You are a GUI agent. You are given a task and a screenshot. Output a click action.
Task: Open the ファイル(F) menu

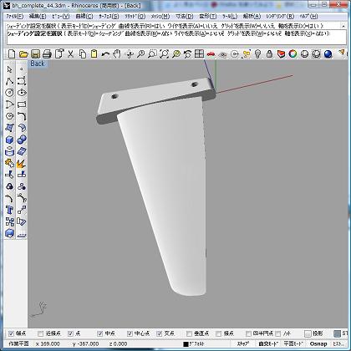[15, 17]
